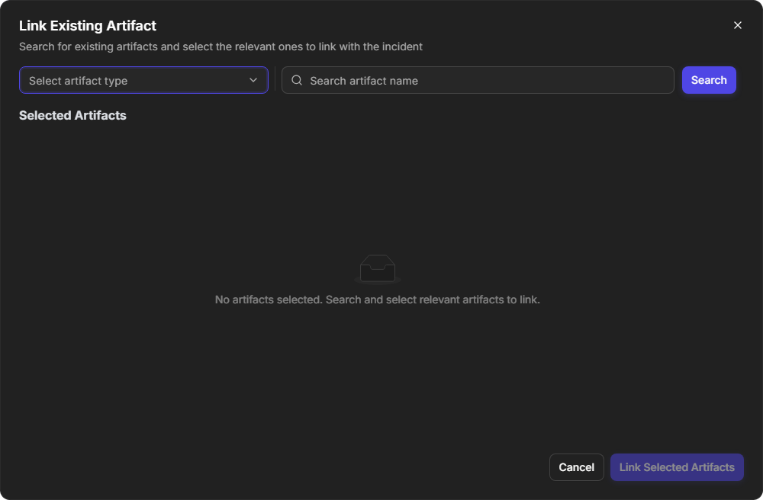This screenshot has height=500, width=763.
Task: Click the 'No artifacts selected' message
Action: (x=377, y=300)
